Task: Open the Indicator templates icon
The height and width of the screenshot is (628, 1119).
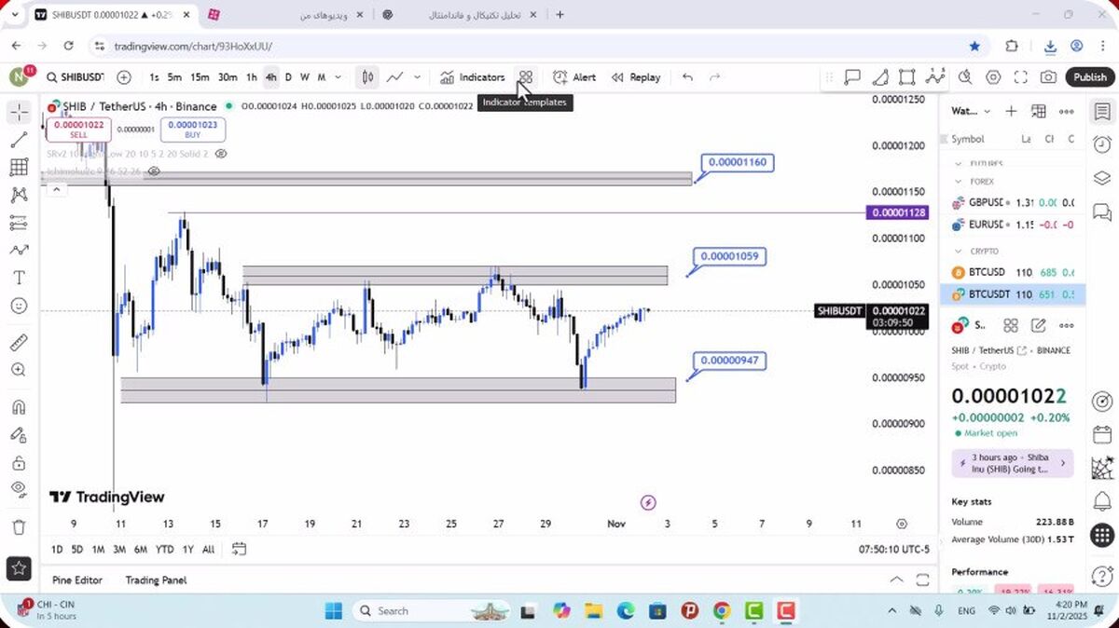Action: coord(526,77)
